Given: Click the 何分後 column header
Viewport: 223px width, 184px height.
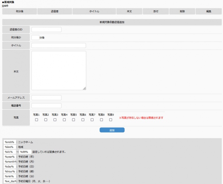Looking at the screenshot, I should pos(19,11).
